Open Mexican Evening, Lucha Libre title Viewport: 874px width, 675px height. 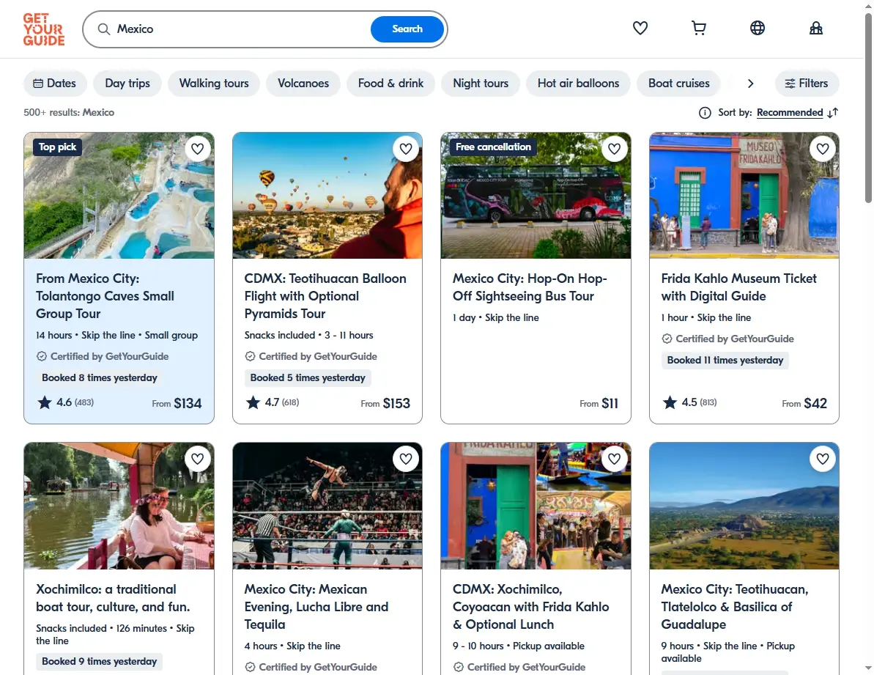pyautogui.click(x=316, y=607)
